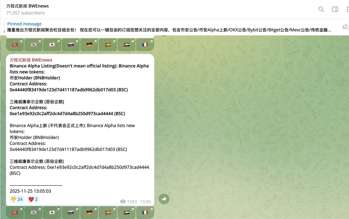Click the pinned text starting 隆重推出方程式新闻聚合栏目组合包
Image resolution: width=349 pixels, height=219 pixels.
pos(169,30)
